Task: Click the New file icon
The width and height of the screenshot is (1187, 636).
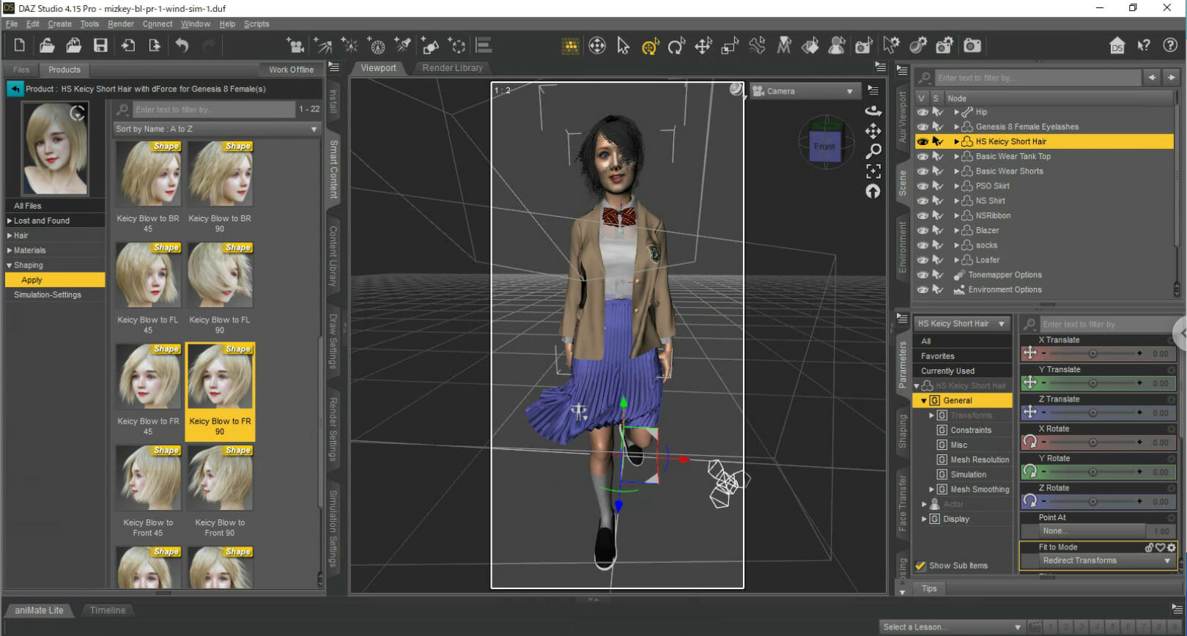Action: [x=20, y=45]
